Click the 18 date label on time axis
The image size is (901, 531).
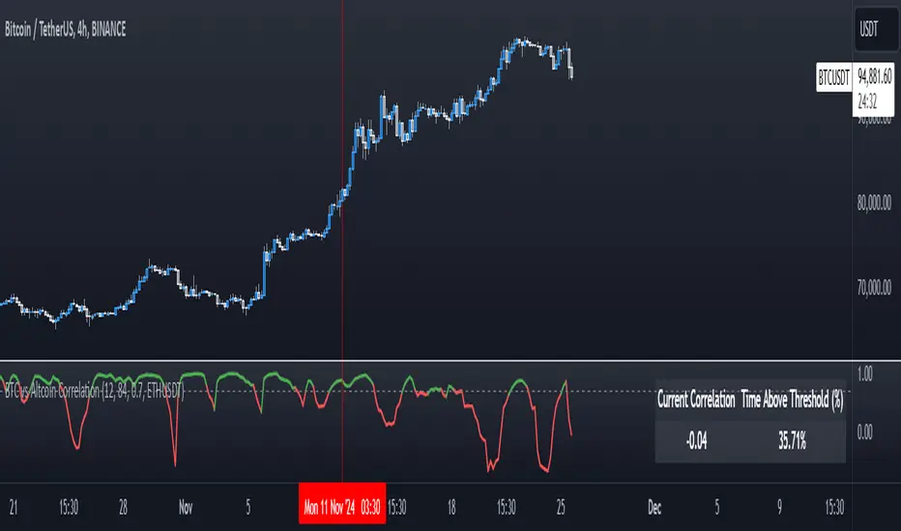(451, 508)
